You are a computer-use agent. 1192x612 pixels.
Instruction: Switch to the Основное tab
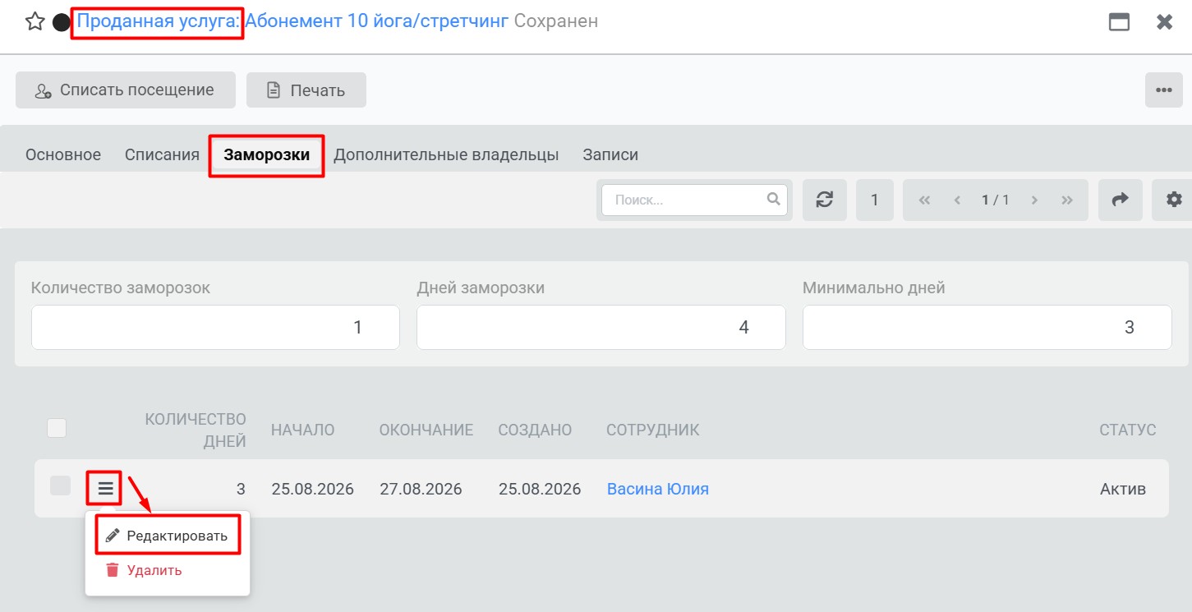tap(63, 154)
